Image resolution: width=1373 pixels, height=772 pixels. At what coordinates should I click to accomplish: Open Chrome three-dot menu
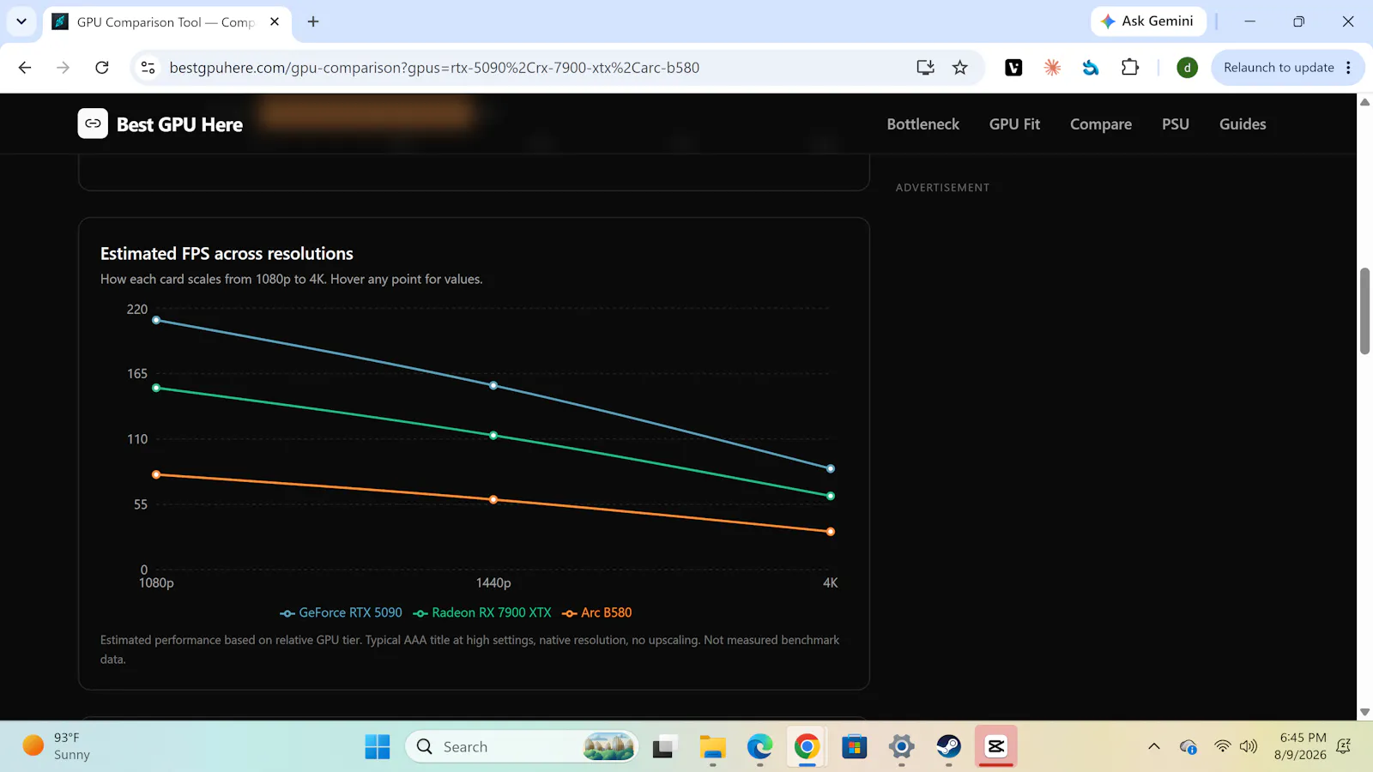click(x=1349, y=68)
